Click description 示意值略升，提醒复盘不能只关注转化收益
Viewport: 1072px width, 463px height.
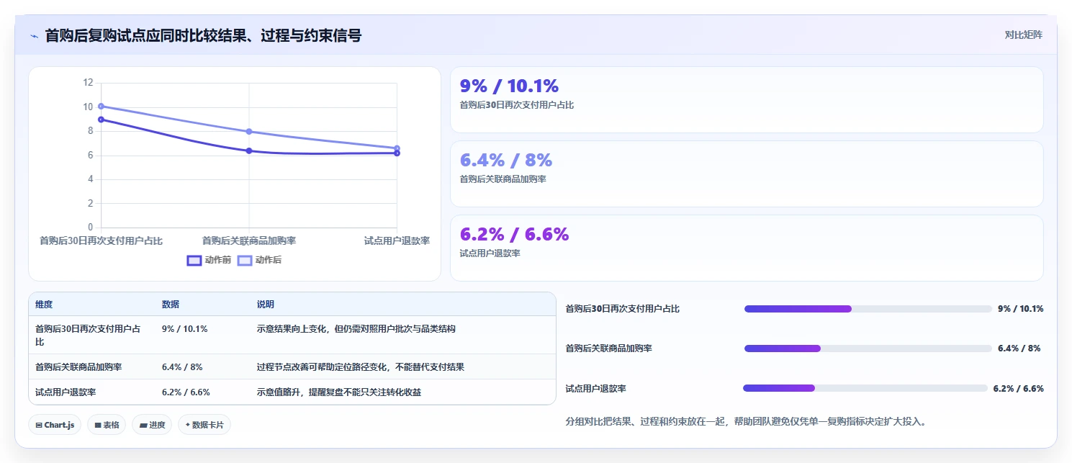tap(339, 392)
